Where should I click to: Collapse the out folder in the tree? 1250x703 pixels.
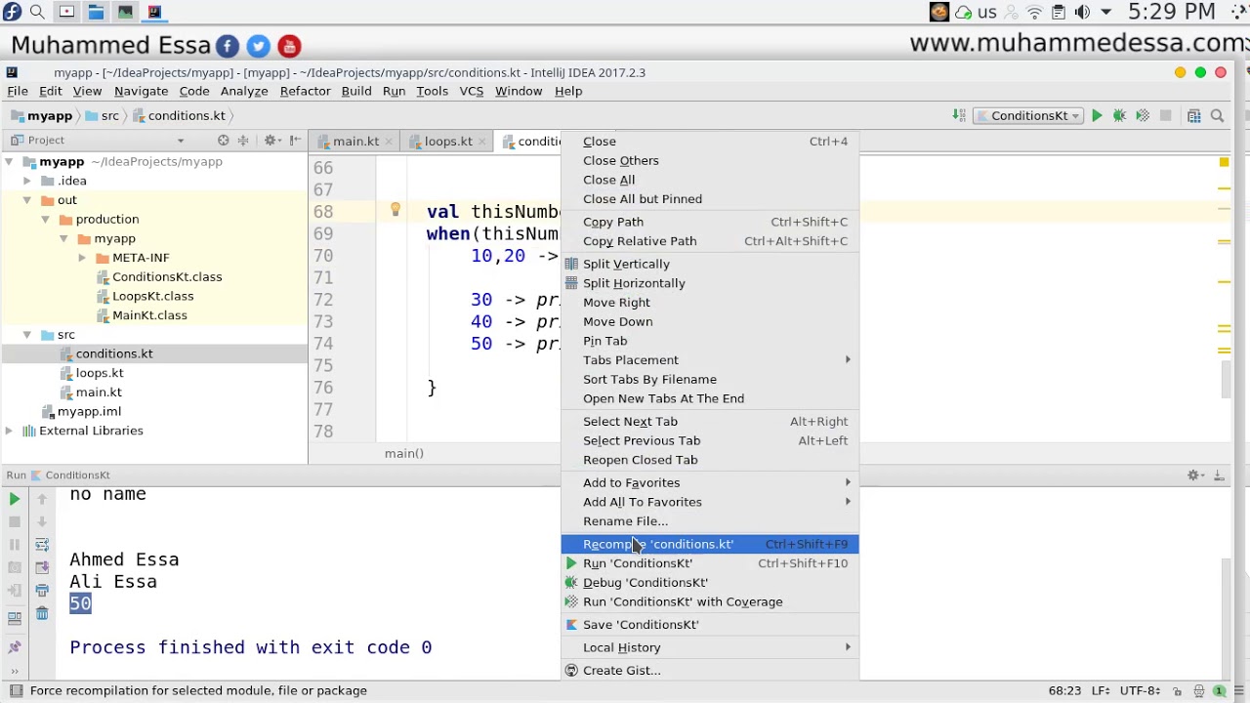point(27,200)
